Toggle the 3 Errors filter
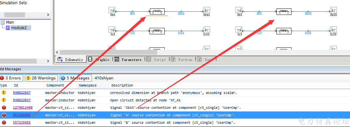Screen dimensions: 350x127 [x=11, y=78]
